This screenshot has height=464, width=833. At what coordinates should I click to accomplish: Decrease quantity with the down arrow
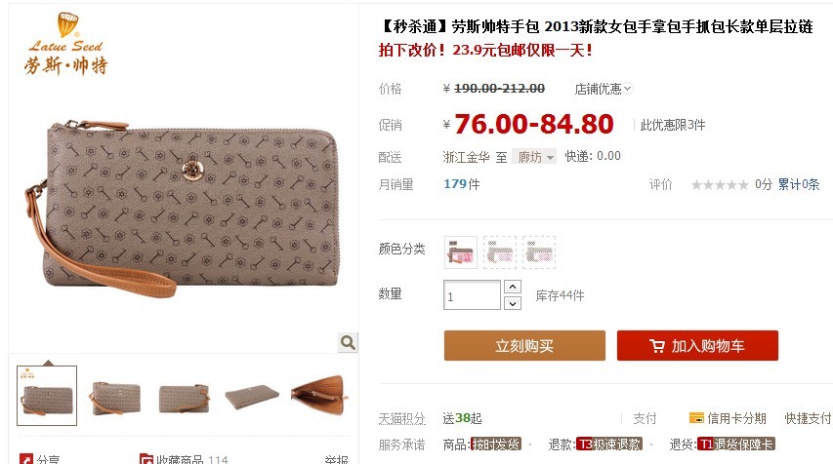(x=512, y=303)
